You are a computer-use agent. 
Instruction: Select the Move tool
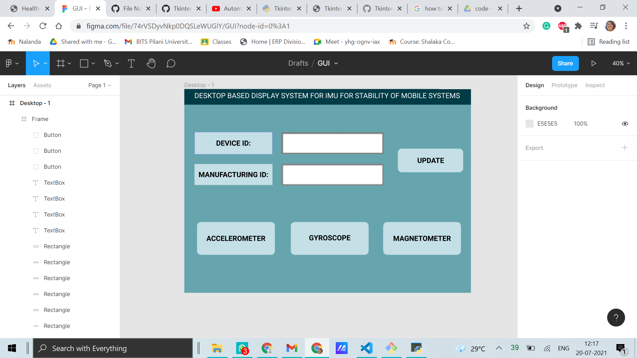36,63
